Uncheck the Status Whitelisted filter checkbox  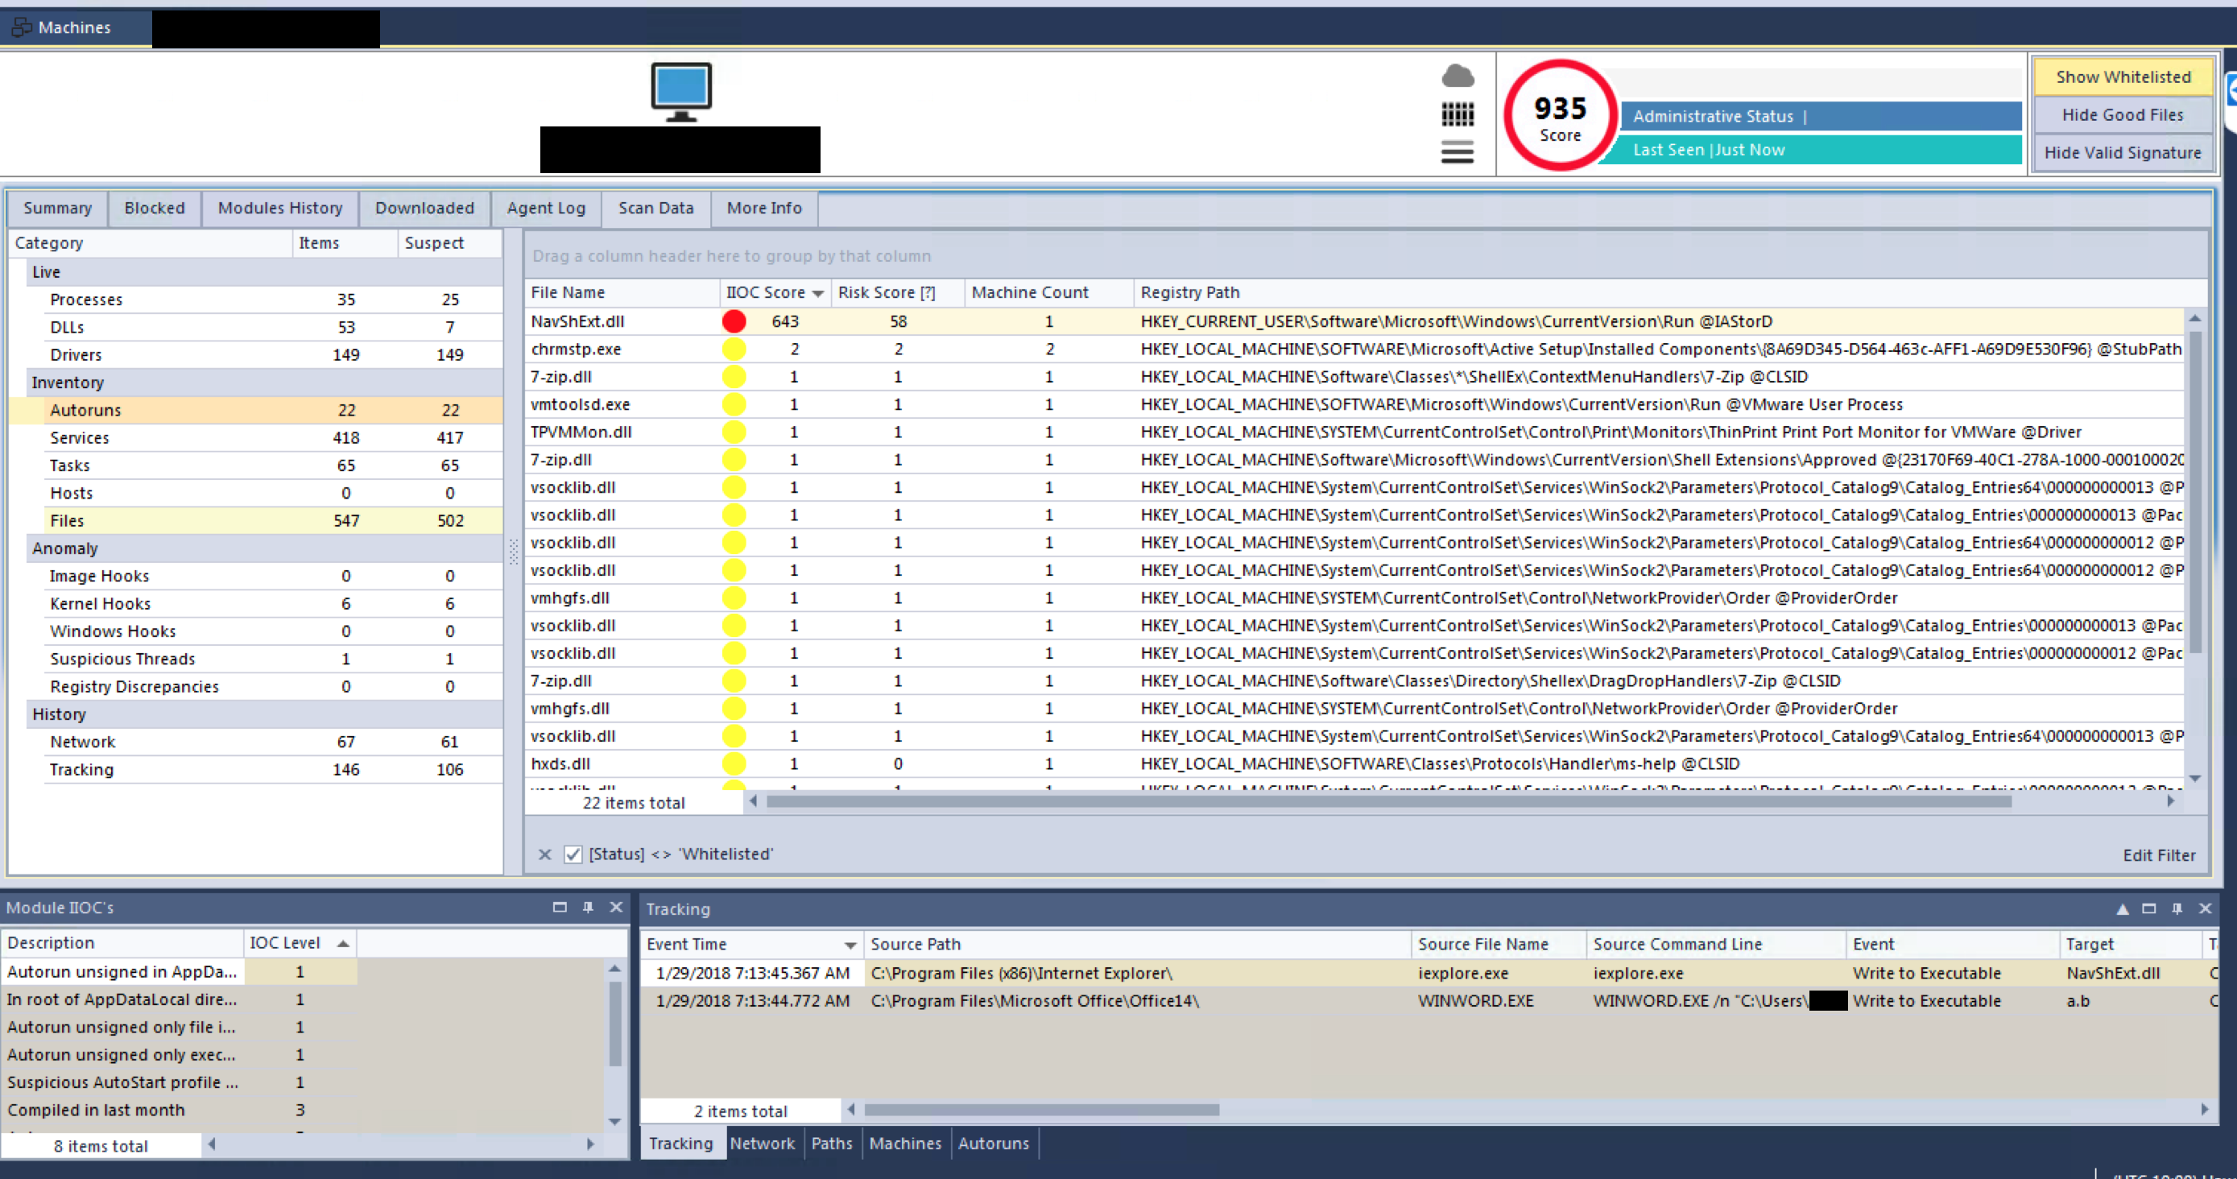573,854
